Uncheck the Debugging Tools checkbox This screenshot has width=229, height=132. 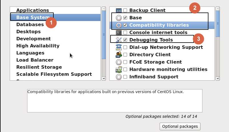(x=125, y=40)
